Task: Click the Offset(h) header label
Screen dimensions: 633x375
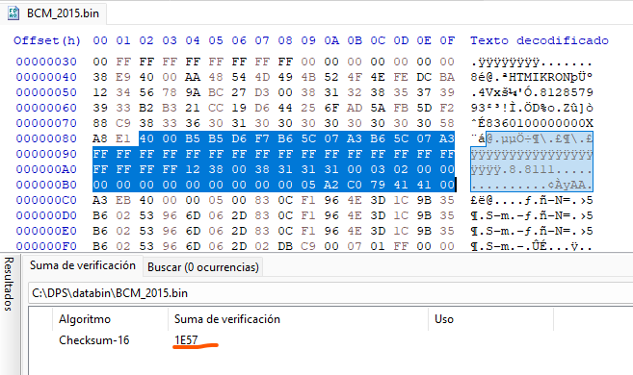Action: point(47,40)
